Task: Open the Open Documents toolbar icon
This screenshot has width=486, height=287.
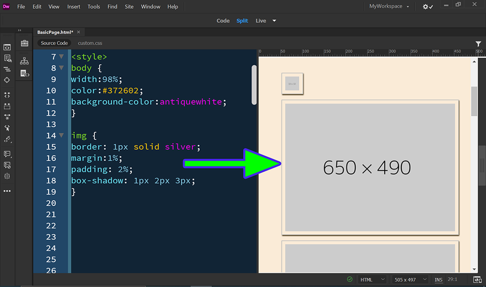Action: [x=7, y=47]
